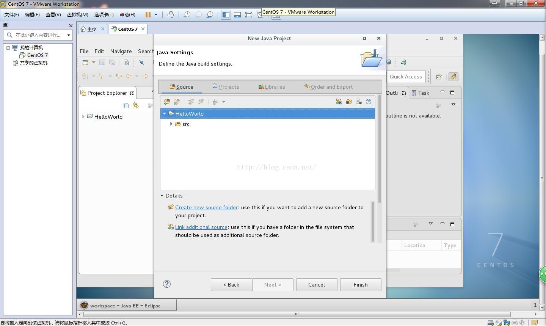Click the configure filters icon in dialog toolbar
Image resolution: width=546 pixels, height=326 pixels.
[x=215, y=102]
